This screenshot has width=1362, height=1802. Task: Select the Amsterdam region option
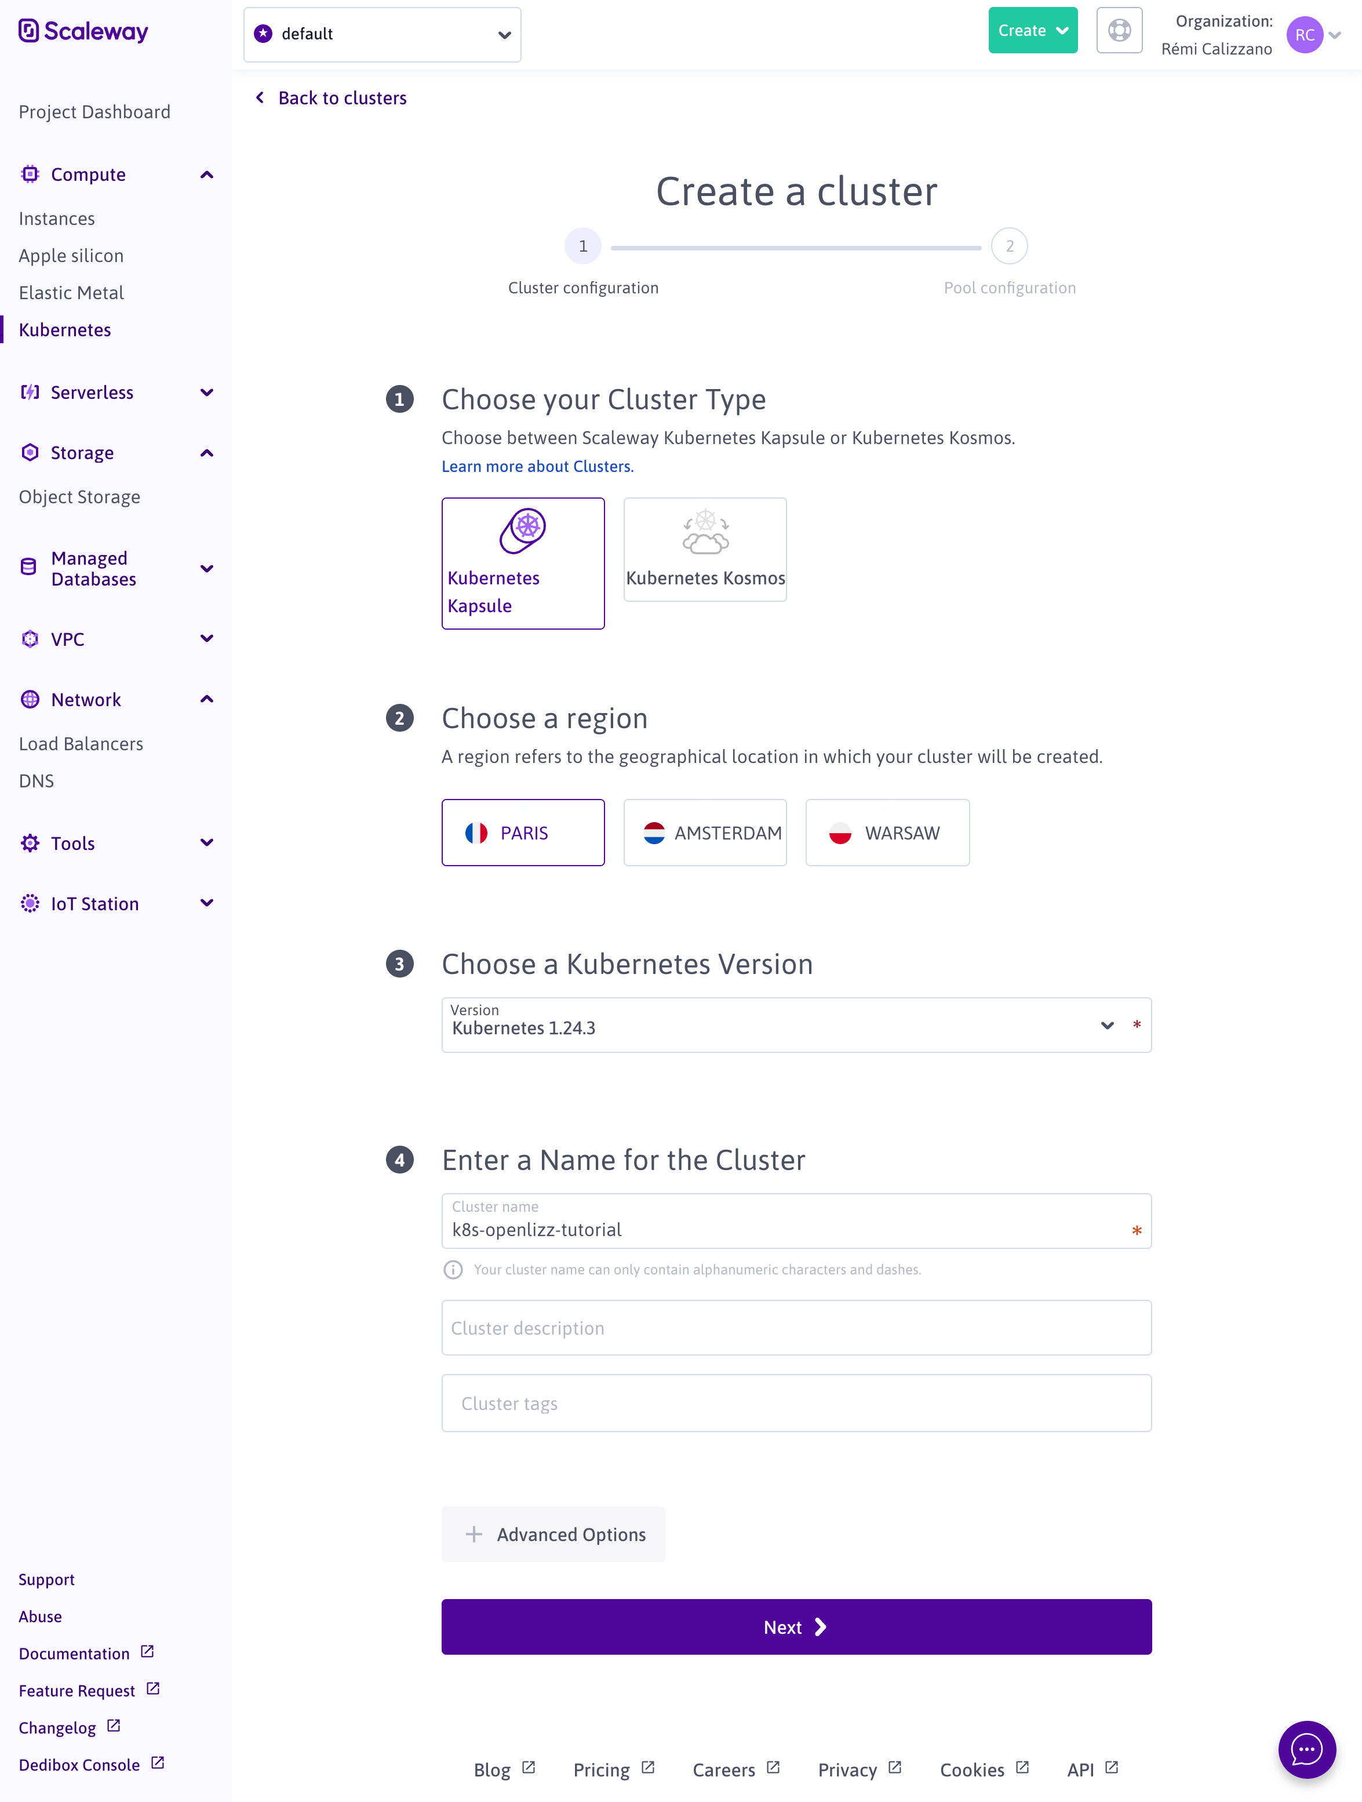pyautogui.click(x=704, y=833)
